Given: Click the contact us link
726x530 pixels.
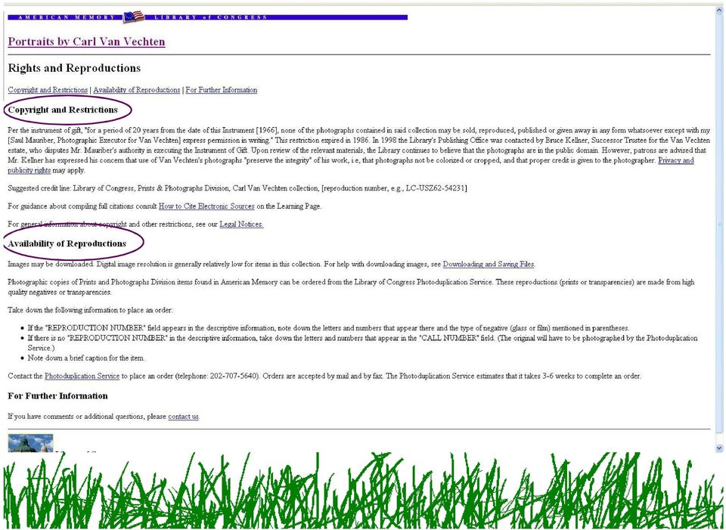Looking at the screenshot, I should point(183,416).
